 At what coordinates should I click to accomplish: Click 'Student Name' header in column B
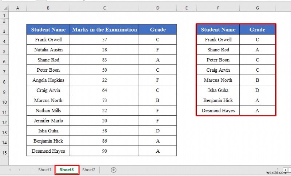pyautogui.click(x=48, y=29)
